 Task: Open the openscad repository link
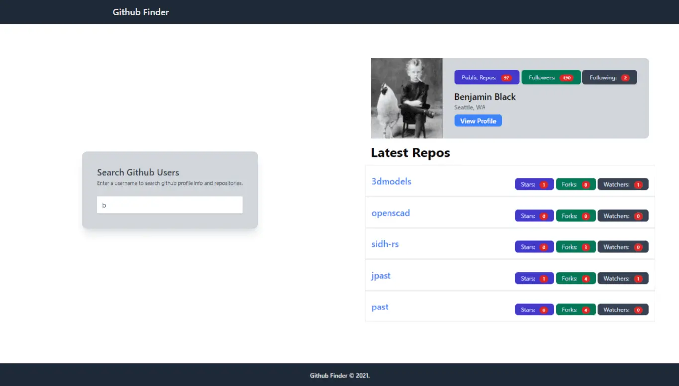click(390, 213)
